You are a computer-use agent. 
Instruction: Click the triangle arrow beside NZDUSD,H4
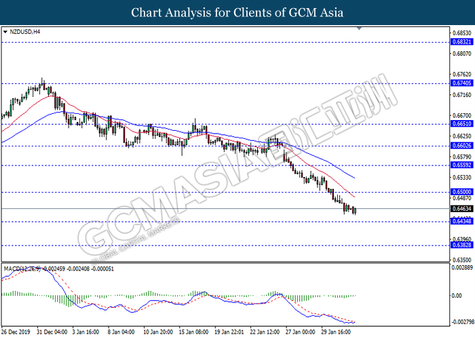[x=6, y=32]
